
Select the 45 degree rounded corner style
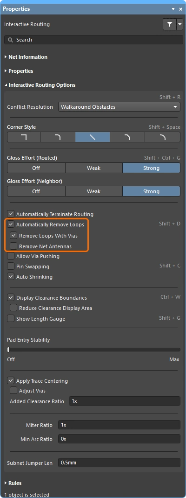click(163, 137)
